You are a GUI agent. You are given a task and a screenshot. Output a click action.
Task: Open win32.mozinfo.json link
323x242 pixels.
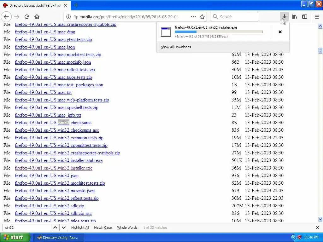tap(55, 191)
